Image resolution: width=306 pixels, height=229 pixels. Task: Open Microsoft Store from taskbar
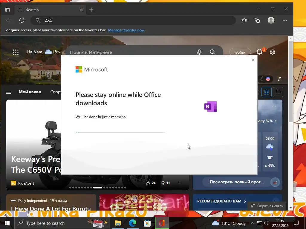(x=147, y=223)
